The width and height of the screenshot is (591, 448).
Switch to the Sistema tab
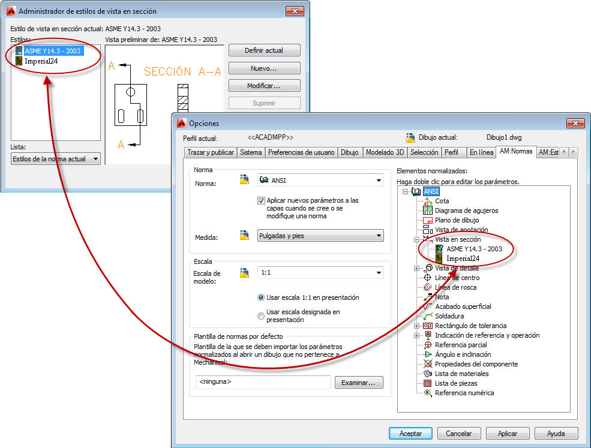(x=251, y=152)
